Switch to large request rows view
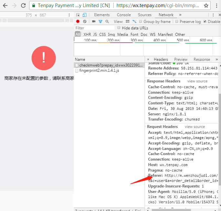221x211 pixels. 127,21
